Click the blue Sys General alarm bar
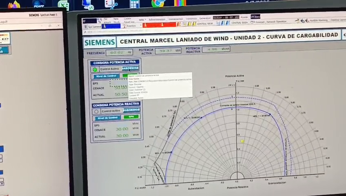The height and width of the screenshot is (196, 346). (111, 26)
